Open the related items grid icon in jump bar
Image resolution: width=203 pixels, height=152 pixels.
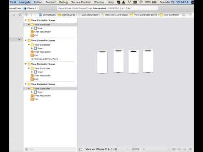[26, 15]
